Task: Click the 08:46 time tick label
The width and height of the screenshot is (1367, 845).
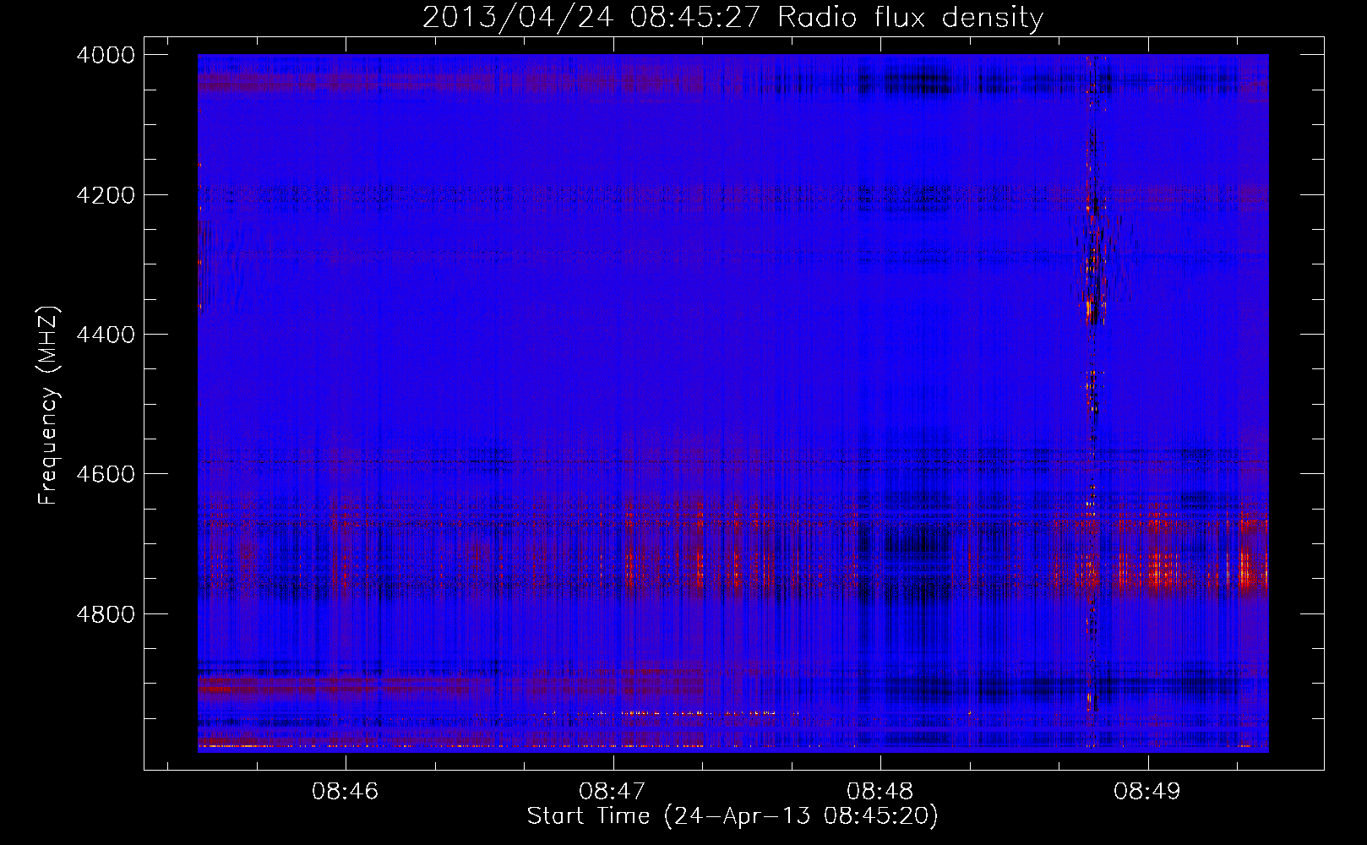Action: (x=345, y=792)
